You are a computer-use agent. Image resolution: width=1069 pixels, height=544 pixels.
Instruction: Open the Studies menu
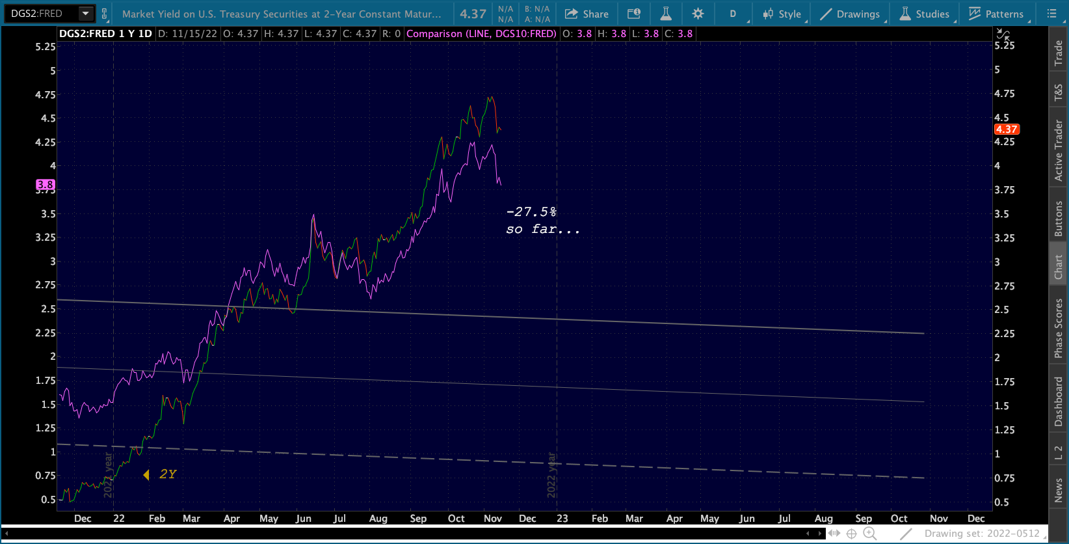[x=924, y=14]
